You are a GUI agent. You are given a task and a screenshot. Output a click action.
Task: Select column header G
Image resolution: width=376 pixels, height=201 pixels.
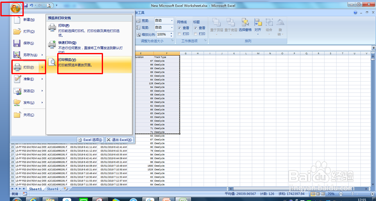[186, 53]
